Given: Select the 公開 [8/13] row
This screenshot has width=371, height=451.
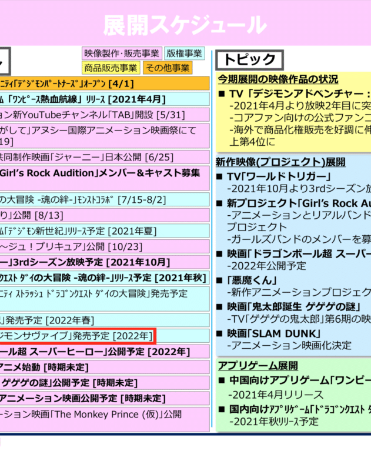Looking at the screenshot, I should [x=105, y=215].
